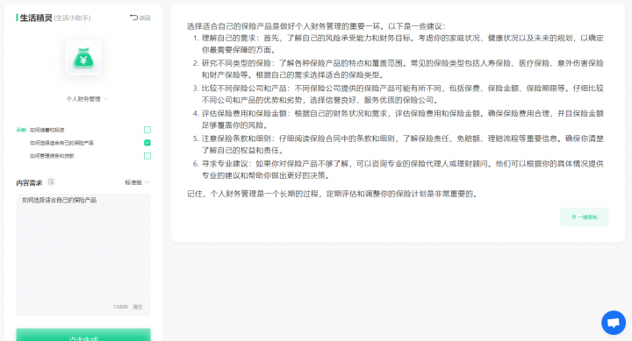The image size is (632, 341).
Task: Click the 示例 label
Action: [x=21, y=130]
